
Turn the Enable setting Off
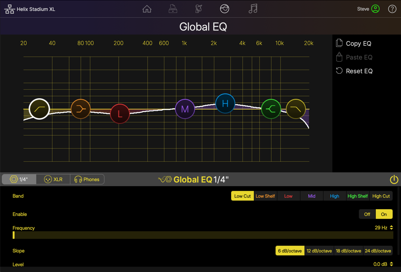[x=367, y=214]
